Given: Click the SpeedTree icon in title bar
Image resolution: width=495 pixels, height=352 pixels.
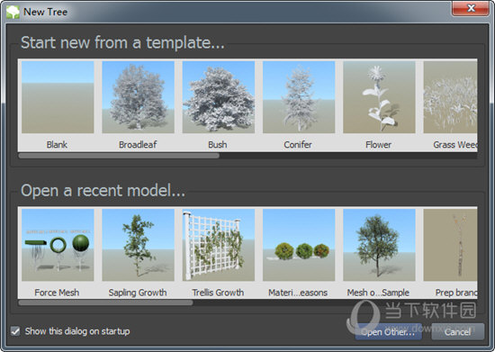Looking at the screenshot, I should 13,12.
